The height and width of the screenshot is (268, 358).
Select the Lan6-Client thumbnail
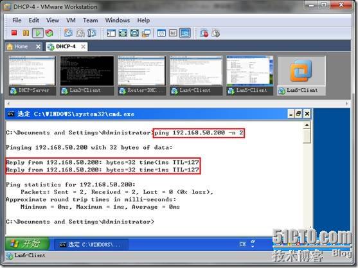[301, 75]
